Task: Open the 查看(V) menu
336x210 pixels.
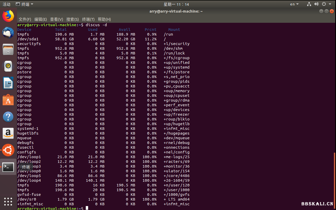Action: (57, 19)
